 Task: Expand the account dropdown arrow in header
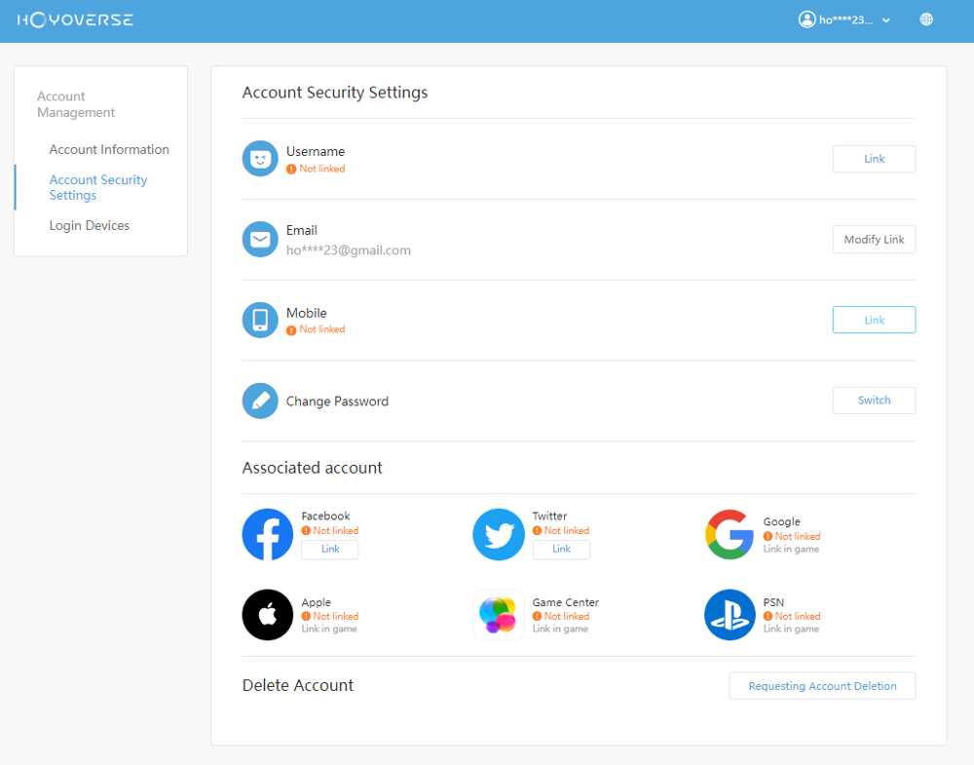coord(885,19)
